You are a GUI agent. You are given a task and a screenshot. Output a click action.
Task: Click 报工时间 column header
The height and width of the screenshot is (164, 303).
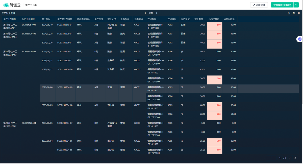(46, 19)
